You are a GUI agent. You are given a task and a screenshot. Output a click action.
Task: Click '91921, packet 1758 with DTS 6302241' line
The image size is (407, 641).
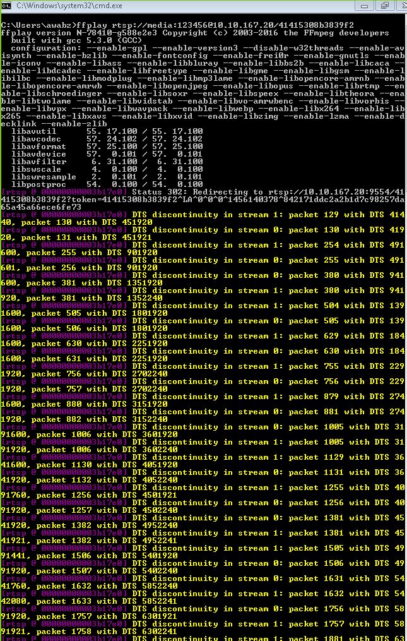(x=89, y=631)
